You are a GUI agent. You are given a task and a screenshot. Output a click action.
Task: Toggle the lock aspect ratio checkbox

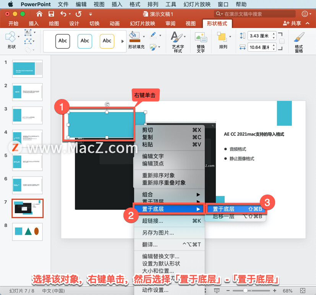tap(282, 41)
